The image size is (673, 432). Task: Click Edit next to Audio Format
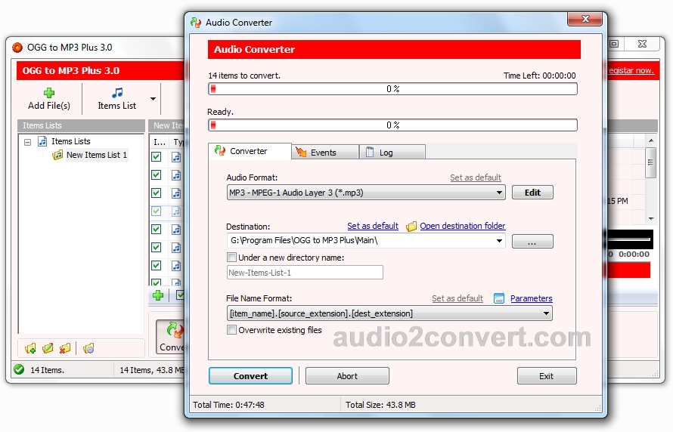(532, 193)
